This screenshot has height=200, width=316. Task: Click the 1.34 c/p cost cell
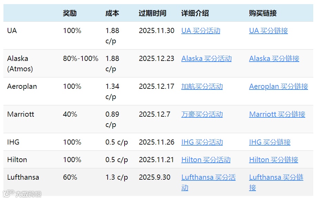pyautogui.click(x=112, y=92)
